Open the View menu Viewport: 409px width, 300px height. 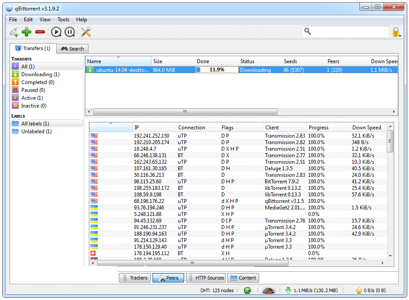(x=45, y=20)
